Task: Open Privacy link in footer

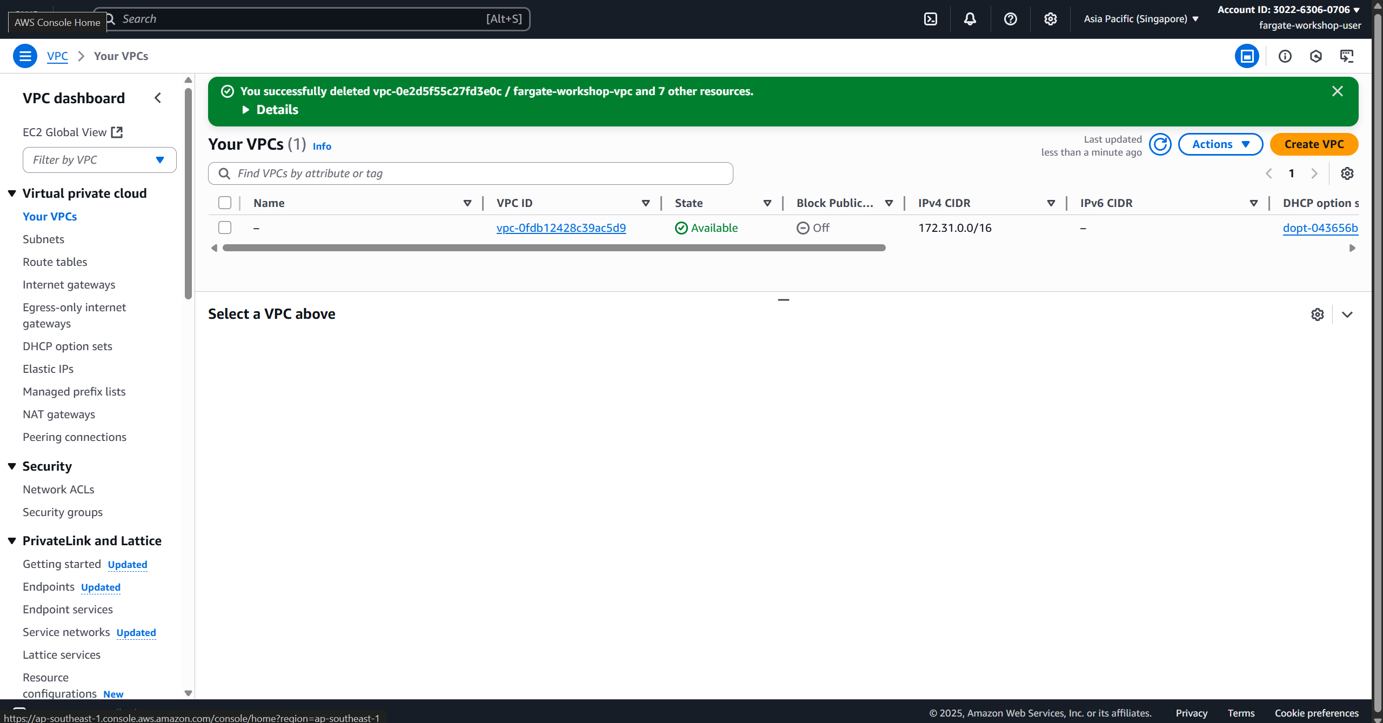Action: click(1191, 713)
